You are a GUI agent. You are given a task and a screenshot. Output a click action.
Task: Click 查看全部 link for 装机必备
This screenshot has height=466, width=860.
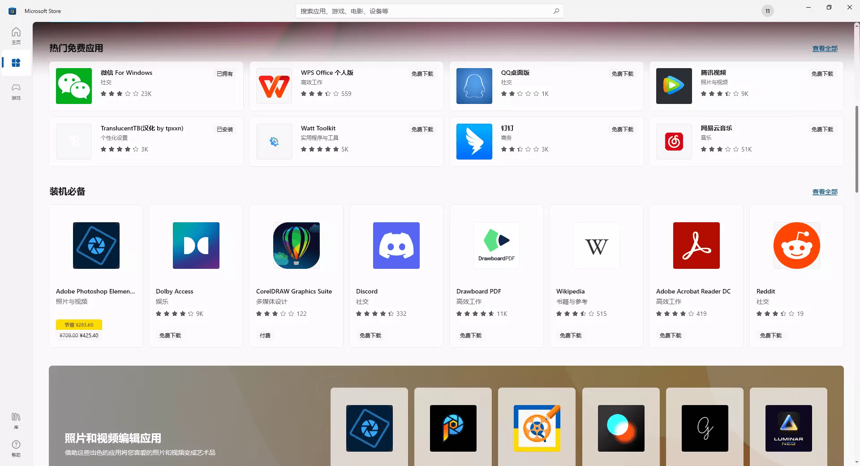click(825, 192)
